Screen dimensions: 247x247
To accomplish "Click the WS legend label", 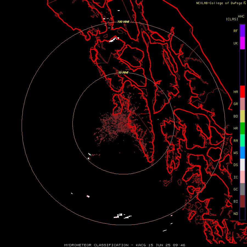I will pyautogui.click(x=235, y=153).
